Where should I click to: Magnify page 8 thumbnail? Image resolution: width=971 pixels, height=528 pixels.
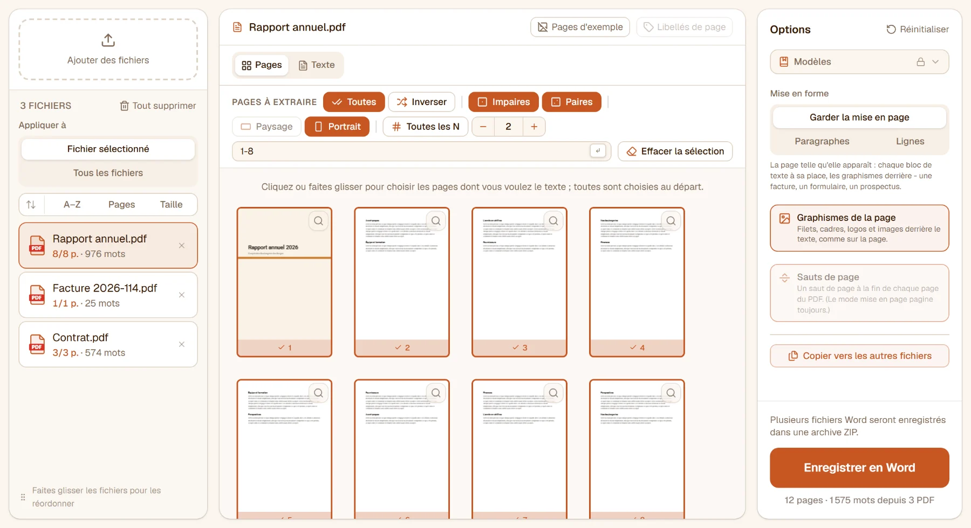pyautogui.click(x=671, y=393)
